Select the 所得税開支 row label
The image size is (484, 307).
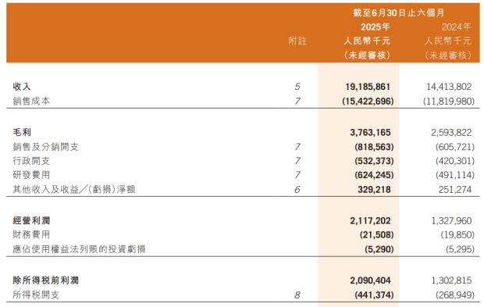tap(36, 295)
